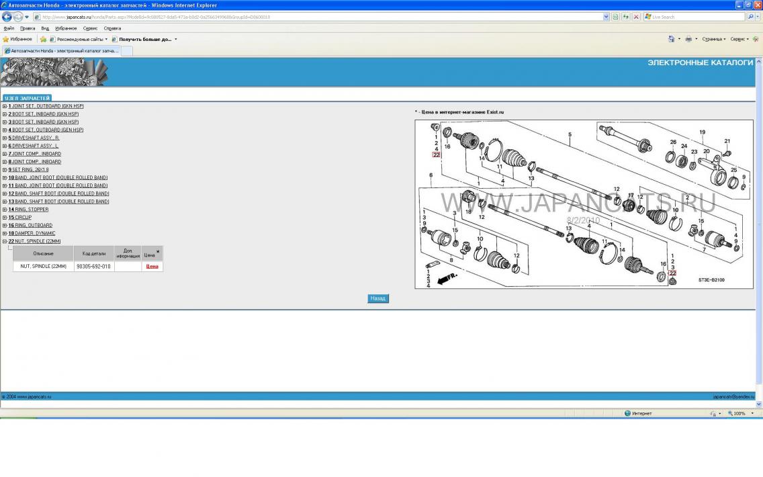Open Избранное favorites star button
Screen dimensions: 763x477
tap(17, 39)
